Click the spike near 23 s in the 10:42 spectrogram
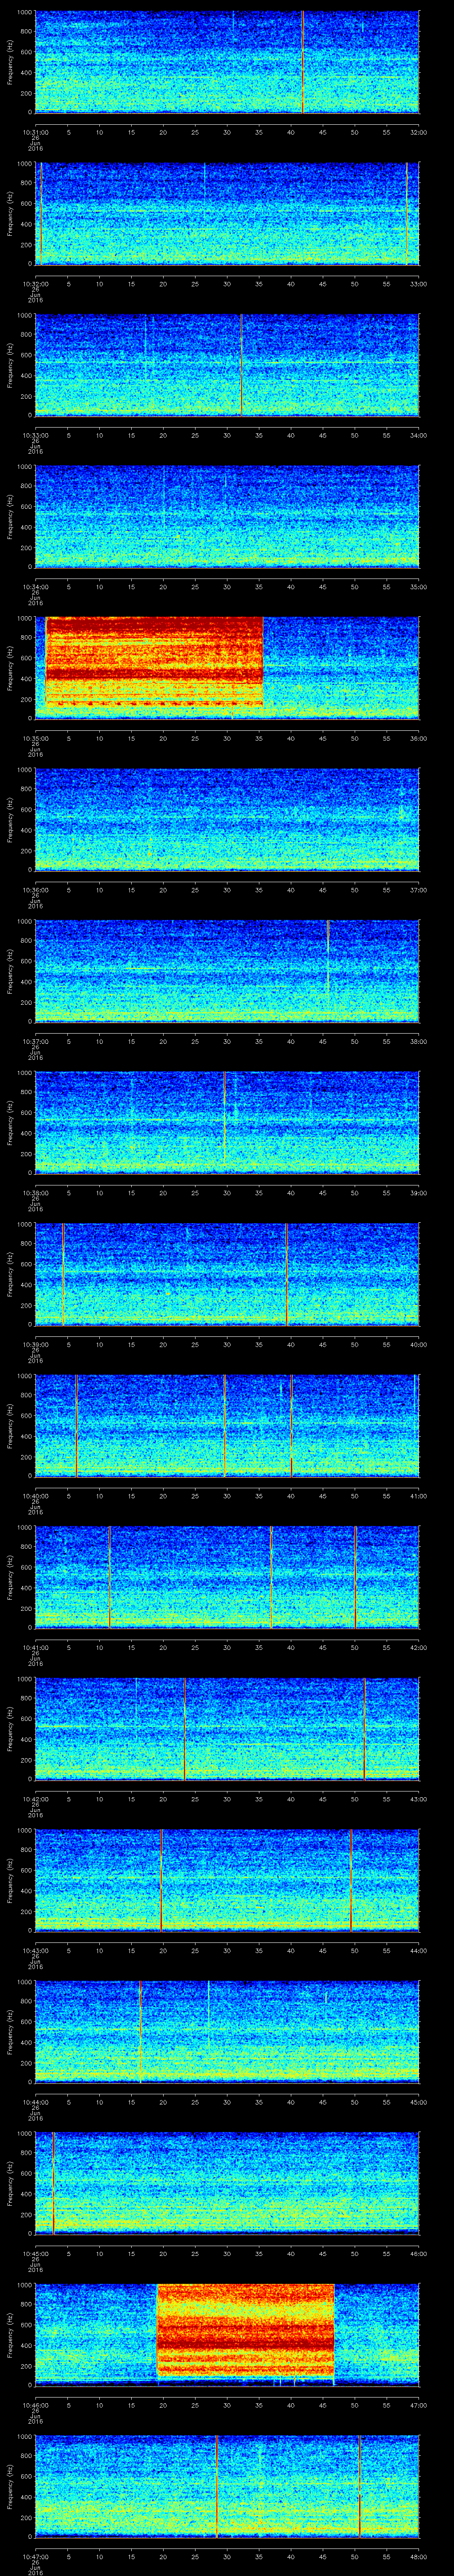The image size is (454, 2576). click(184, 1728)
